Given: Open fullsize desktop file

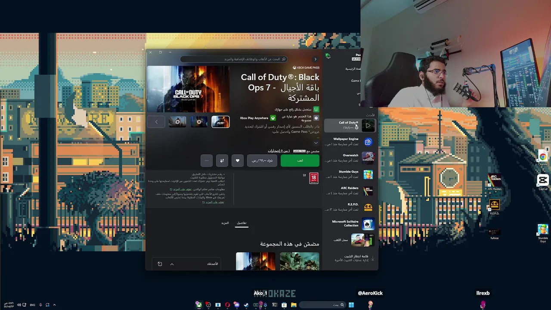Looking at the screenshot, I should 494,234.
